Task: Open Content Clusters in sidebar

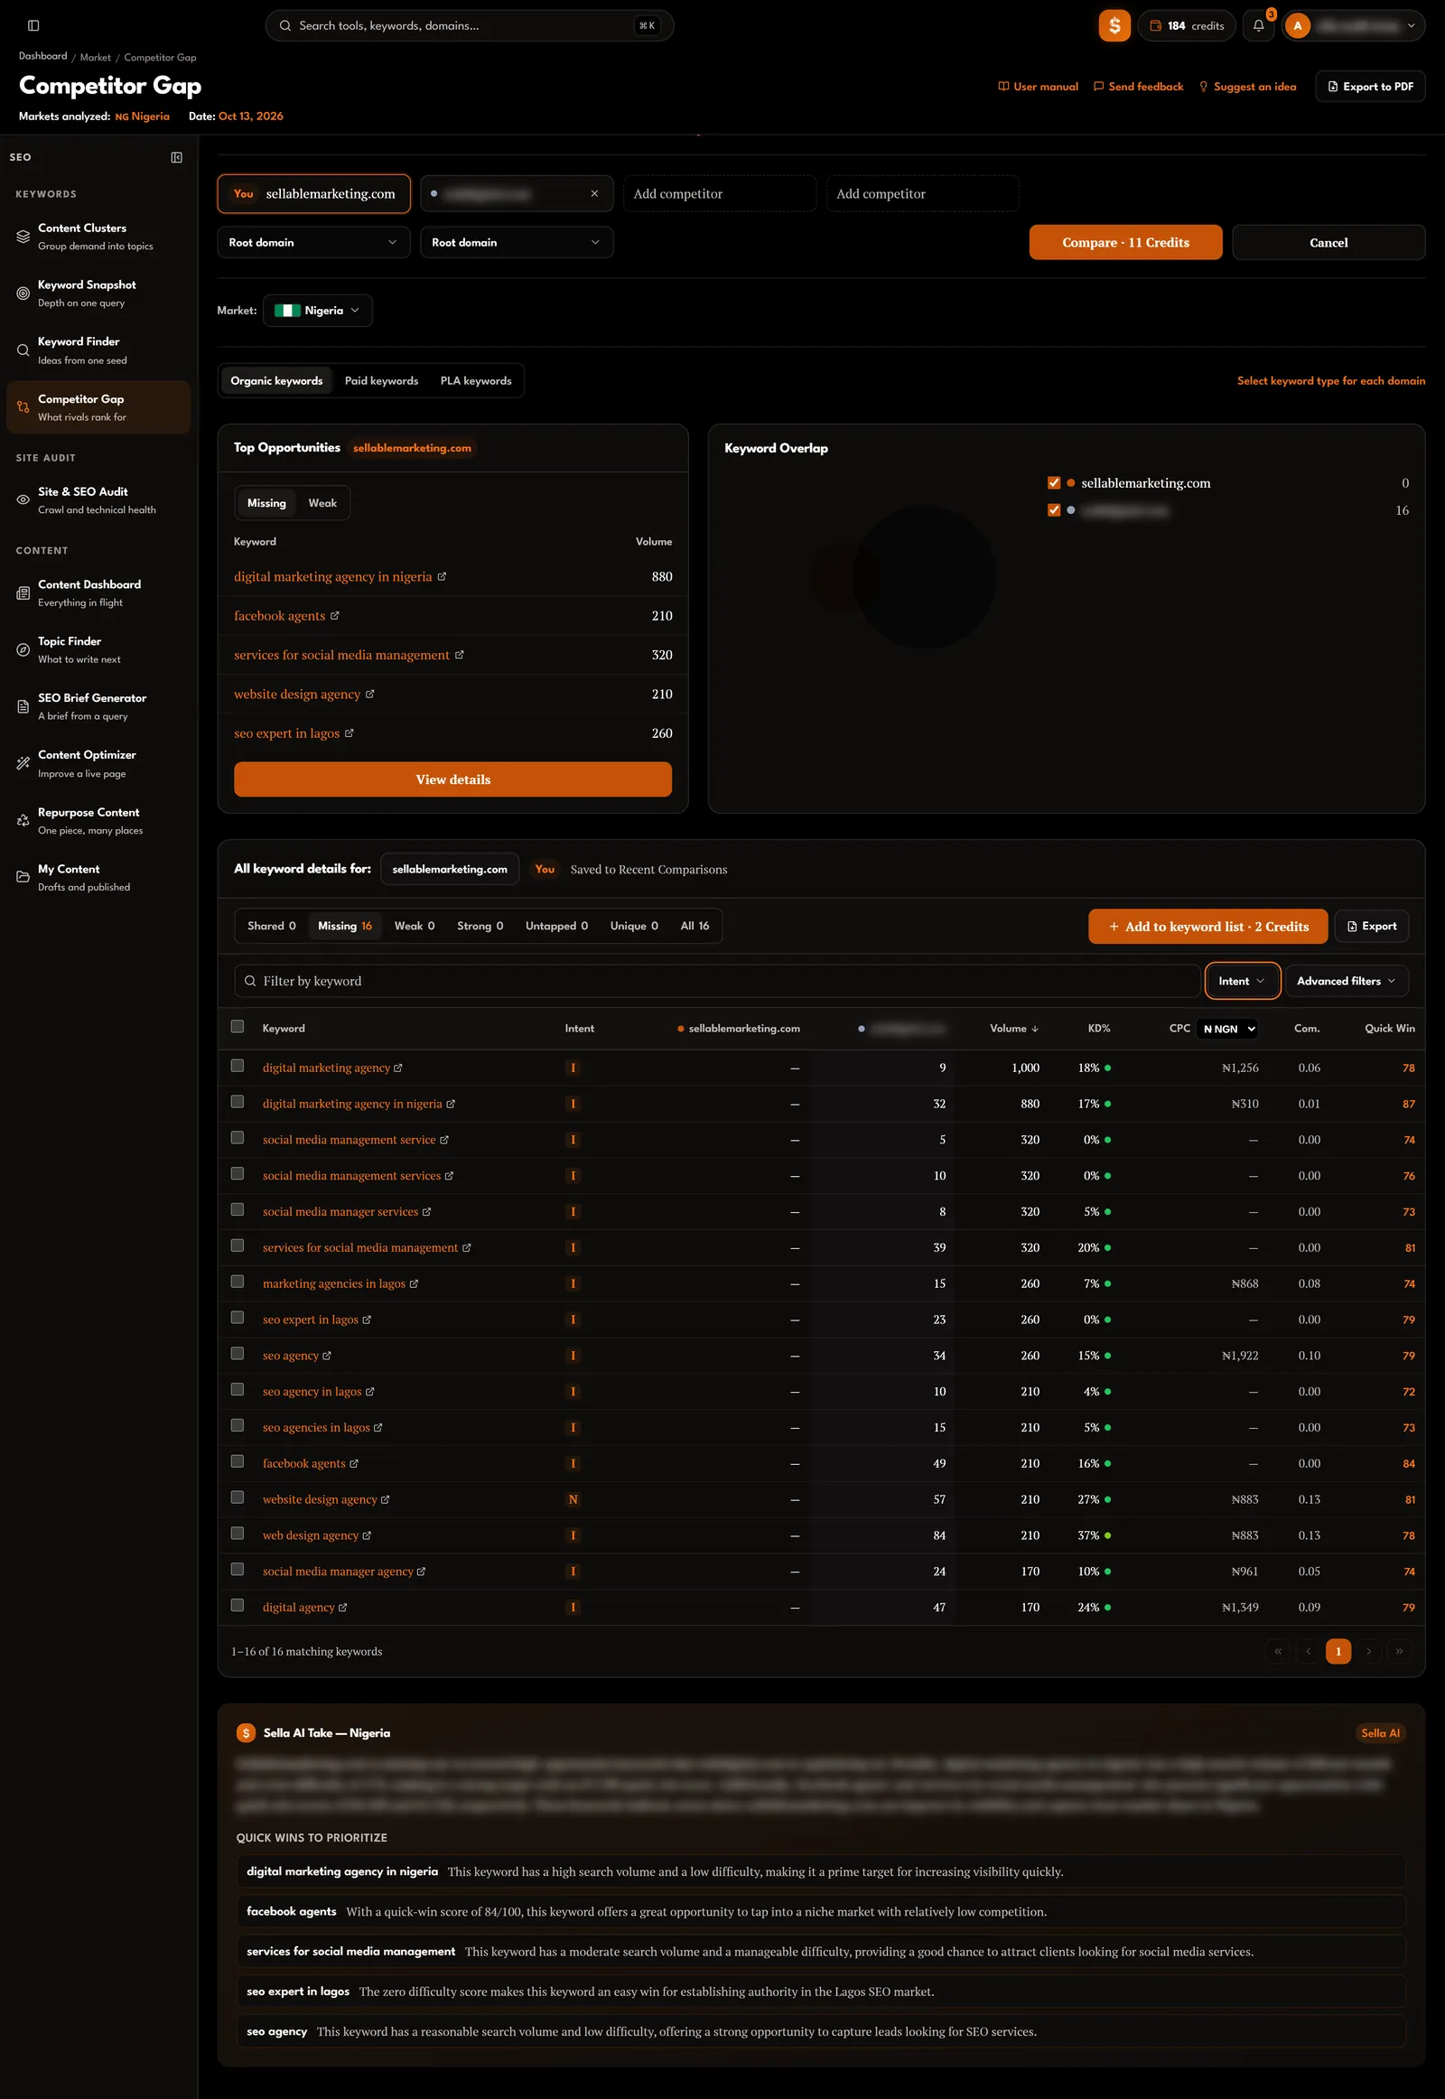Action: click(x=98, y=237)
